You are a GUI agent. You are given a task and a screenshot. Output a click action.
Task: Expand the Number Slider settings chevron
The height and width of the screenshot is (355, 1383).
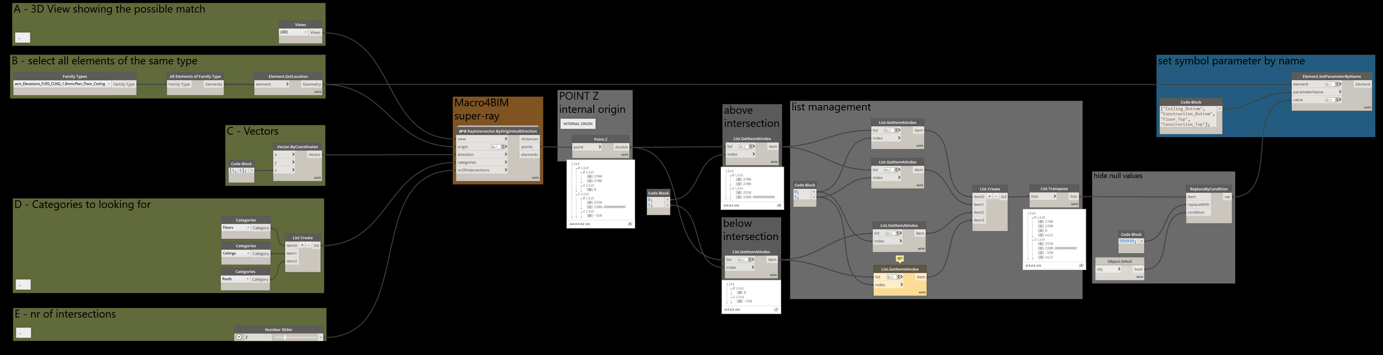pyautogui.click(x=239, y=337)
